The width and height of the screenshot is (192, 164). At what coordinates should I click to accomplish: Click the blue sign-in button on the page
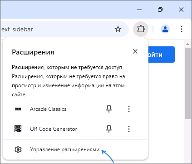point(161,55)
